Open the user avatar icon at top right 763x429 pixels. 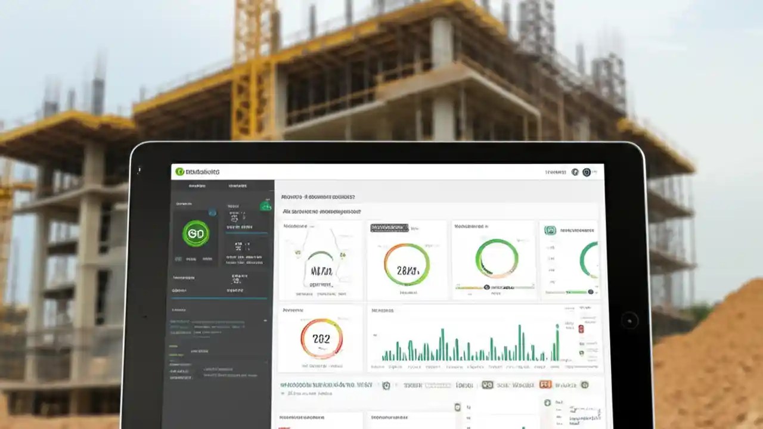pos(587,173)
